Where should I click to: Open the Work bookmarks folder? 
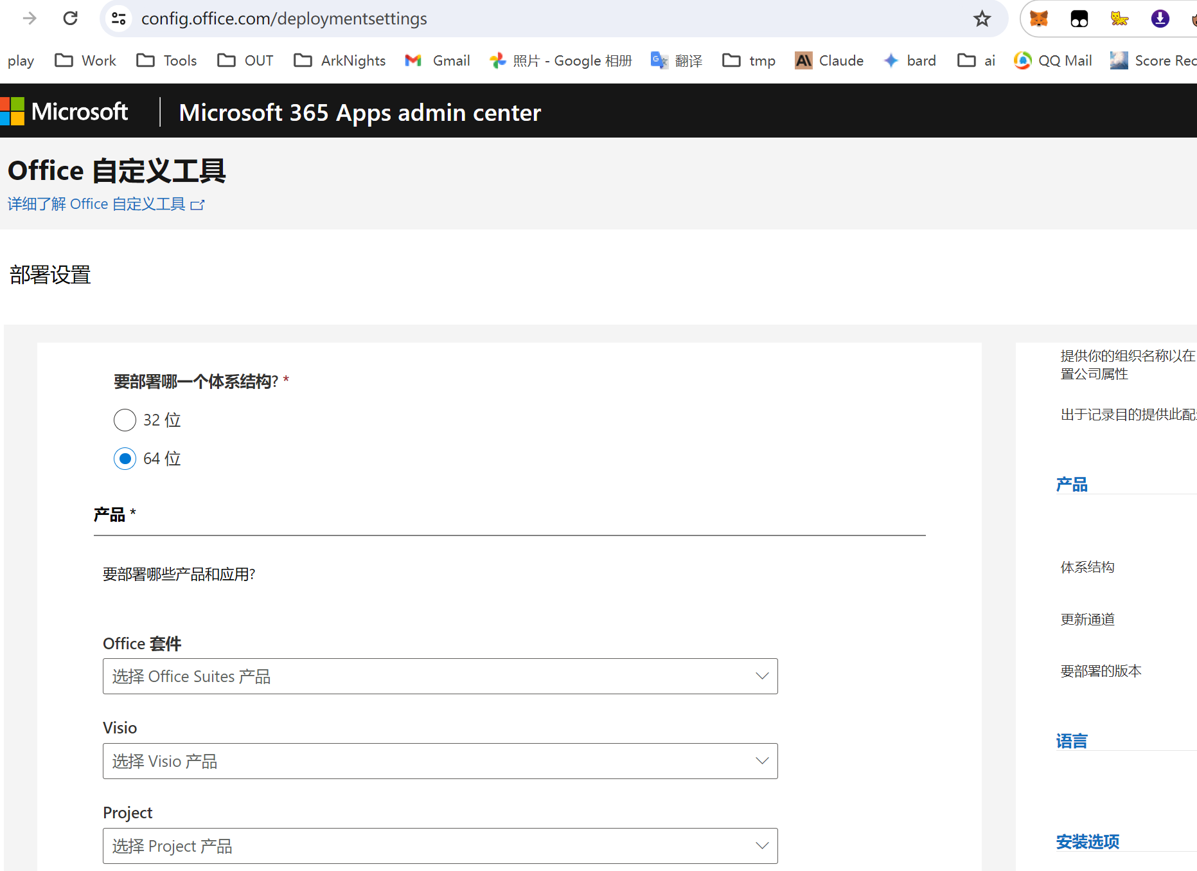85,60
